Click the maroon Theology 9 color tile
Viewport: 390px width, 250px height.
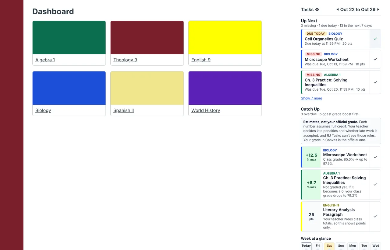click(147, 37)
